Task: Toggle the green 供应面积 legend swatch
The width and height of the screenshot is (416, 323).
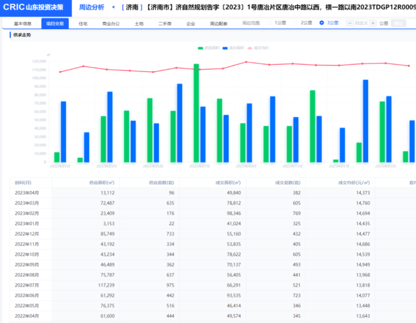Action: pos(202,48)
